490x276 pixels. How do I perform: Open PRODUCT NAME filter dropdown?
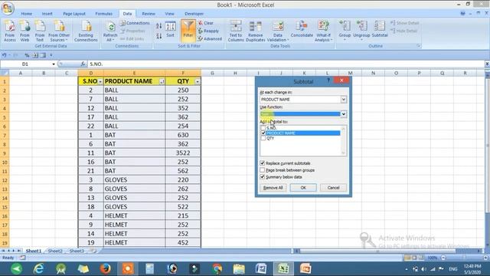[x=162, y=82]
